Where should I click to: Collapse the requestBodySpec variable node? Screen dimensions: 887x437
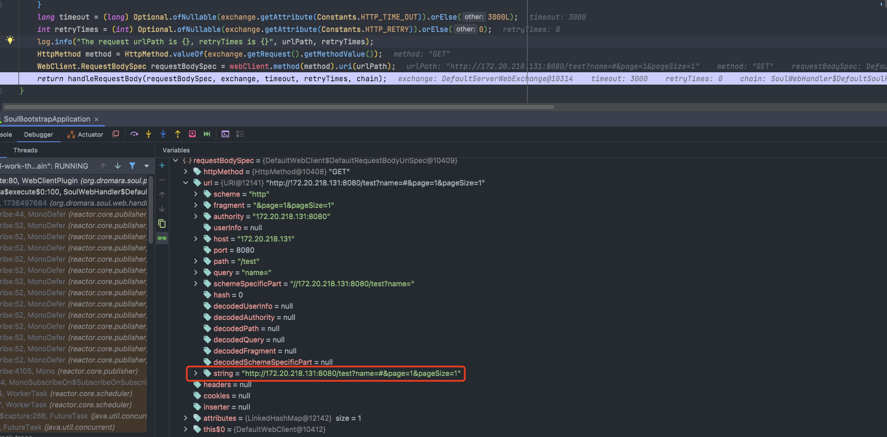tap(175, 160)
